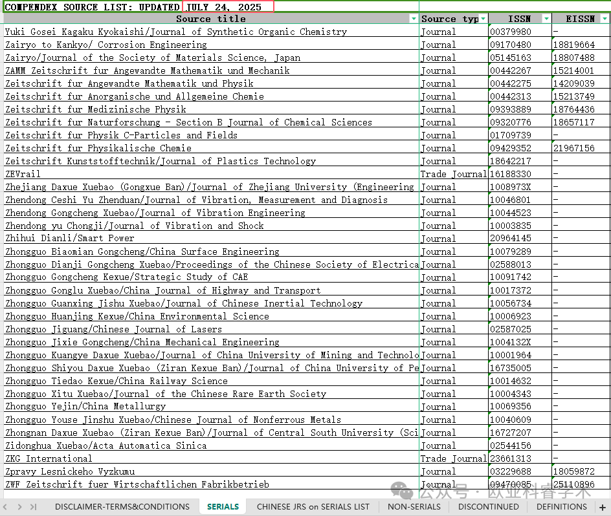This screenshot has width=611, height=516.
Task: Select Zhongguo Kuangye Daxue Xuebao cell
Action: tap(211, 355)
